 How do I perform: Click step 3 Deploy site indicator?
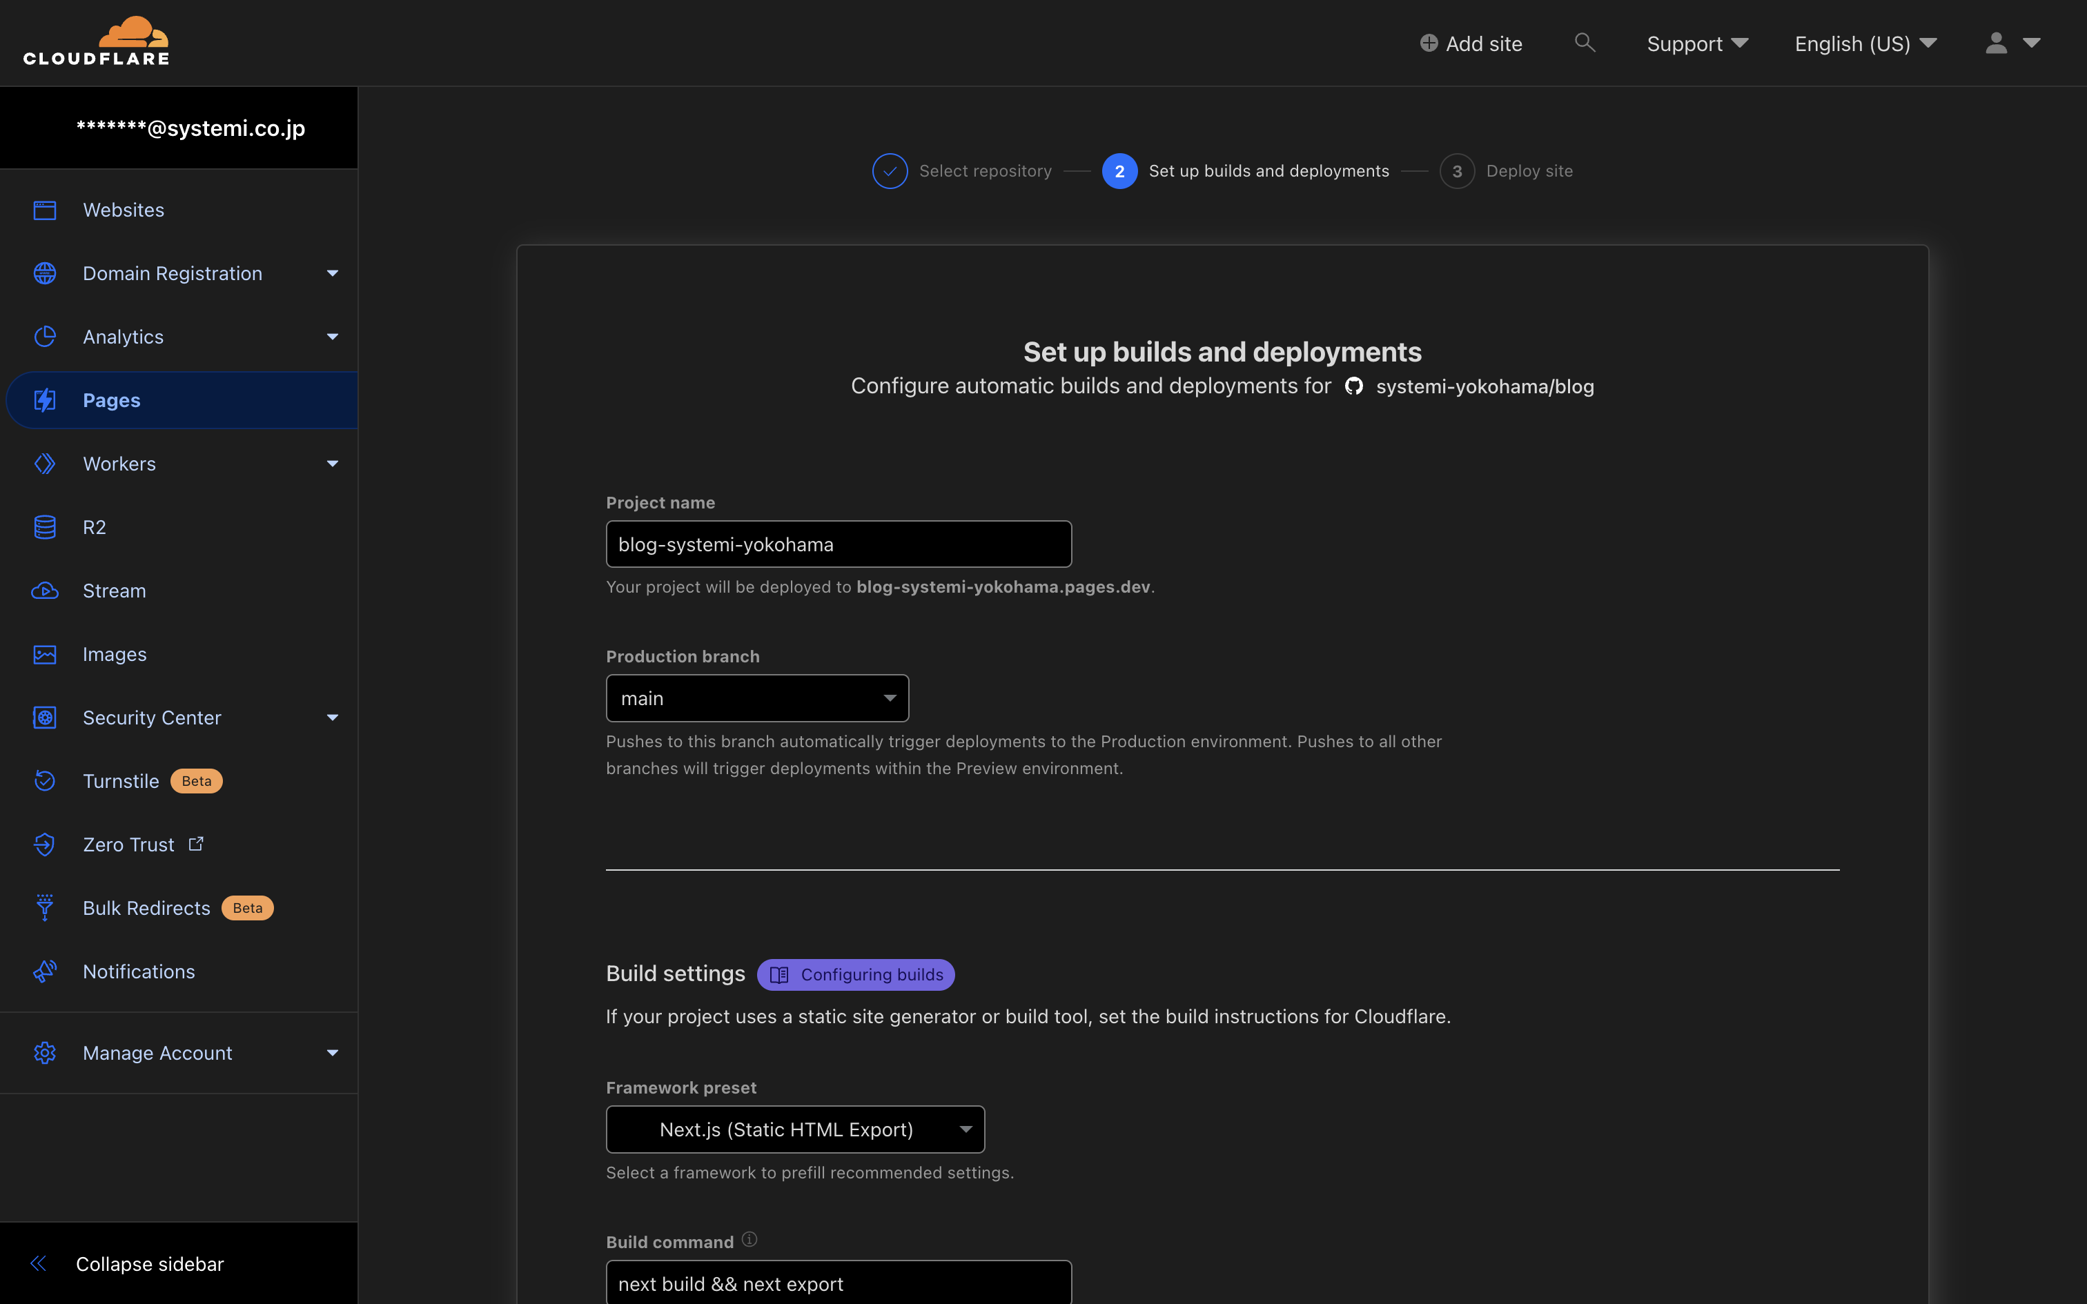[x=1457, y=171]
